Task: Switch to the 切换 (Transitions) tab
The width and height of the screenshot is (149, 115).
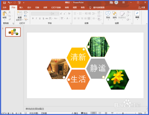Action: pyautogui.click(x=37, y=7)
